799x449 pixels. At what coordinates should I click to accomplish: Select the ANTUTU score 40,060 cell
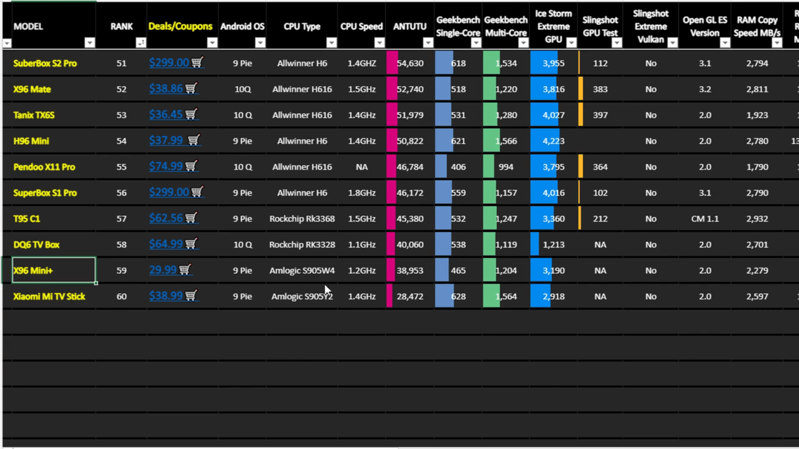410,244
